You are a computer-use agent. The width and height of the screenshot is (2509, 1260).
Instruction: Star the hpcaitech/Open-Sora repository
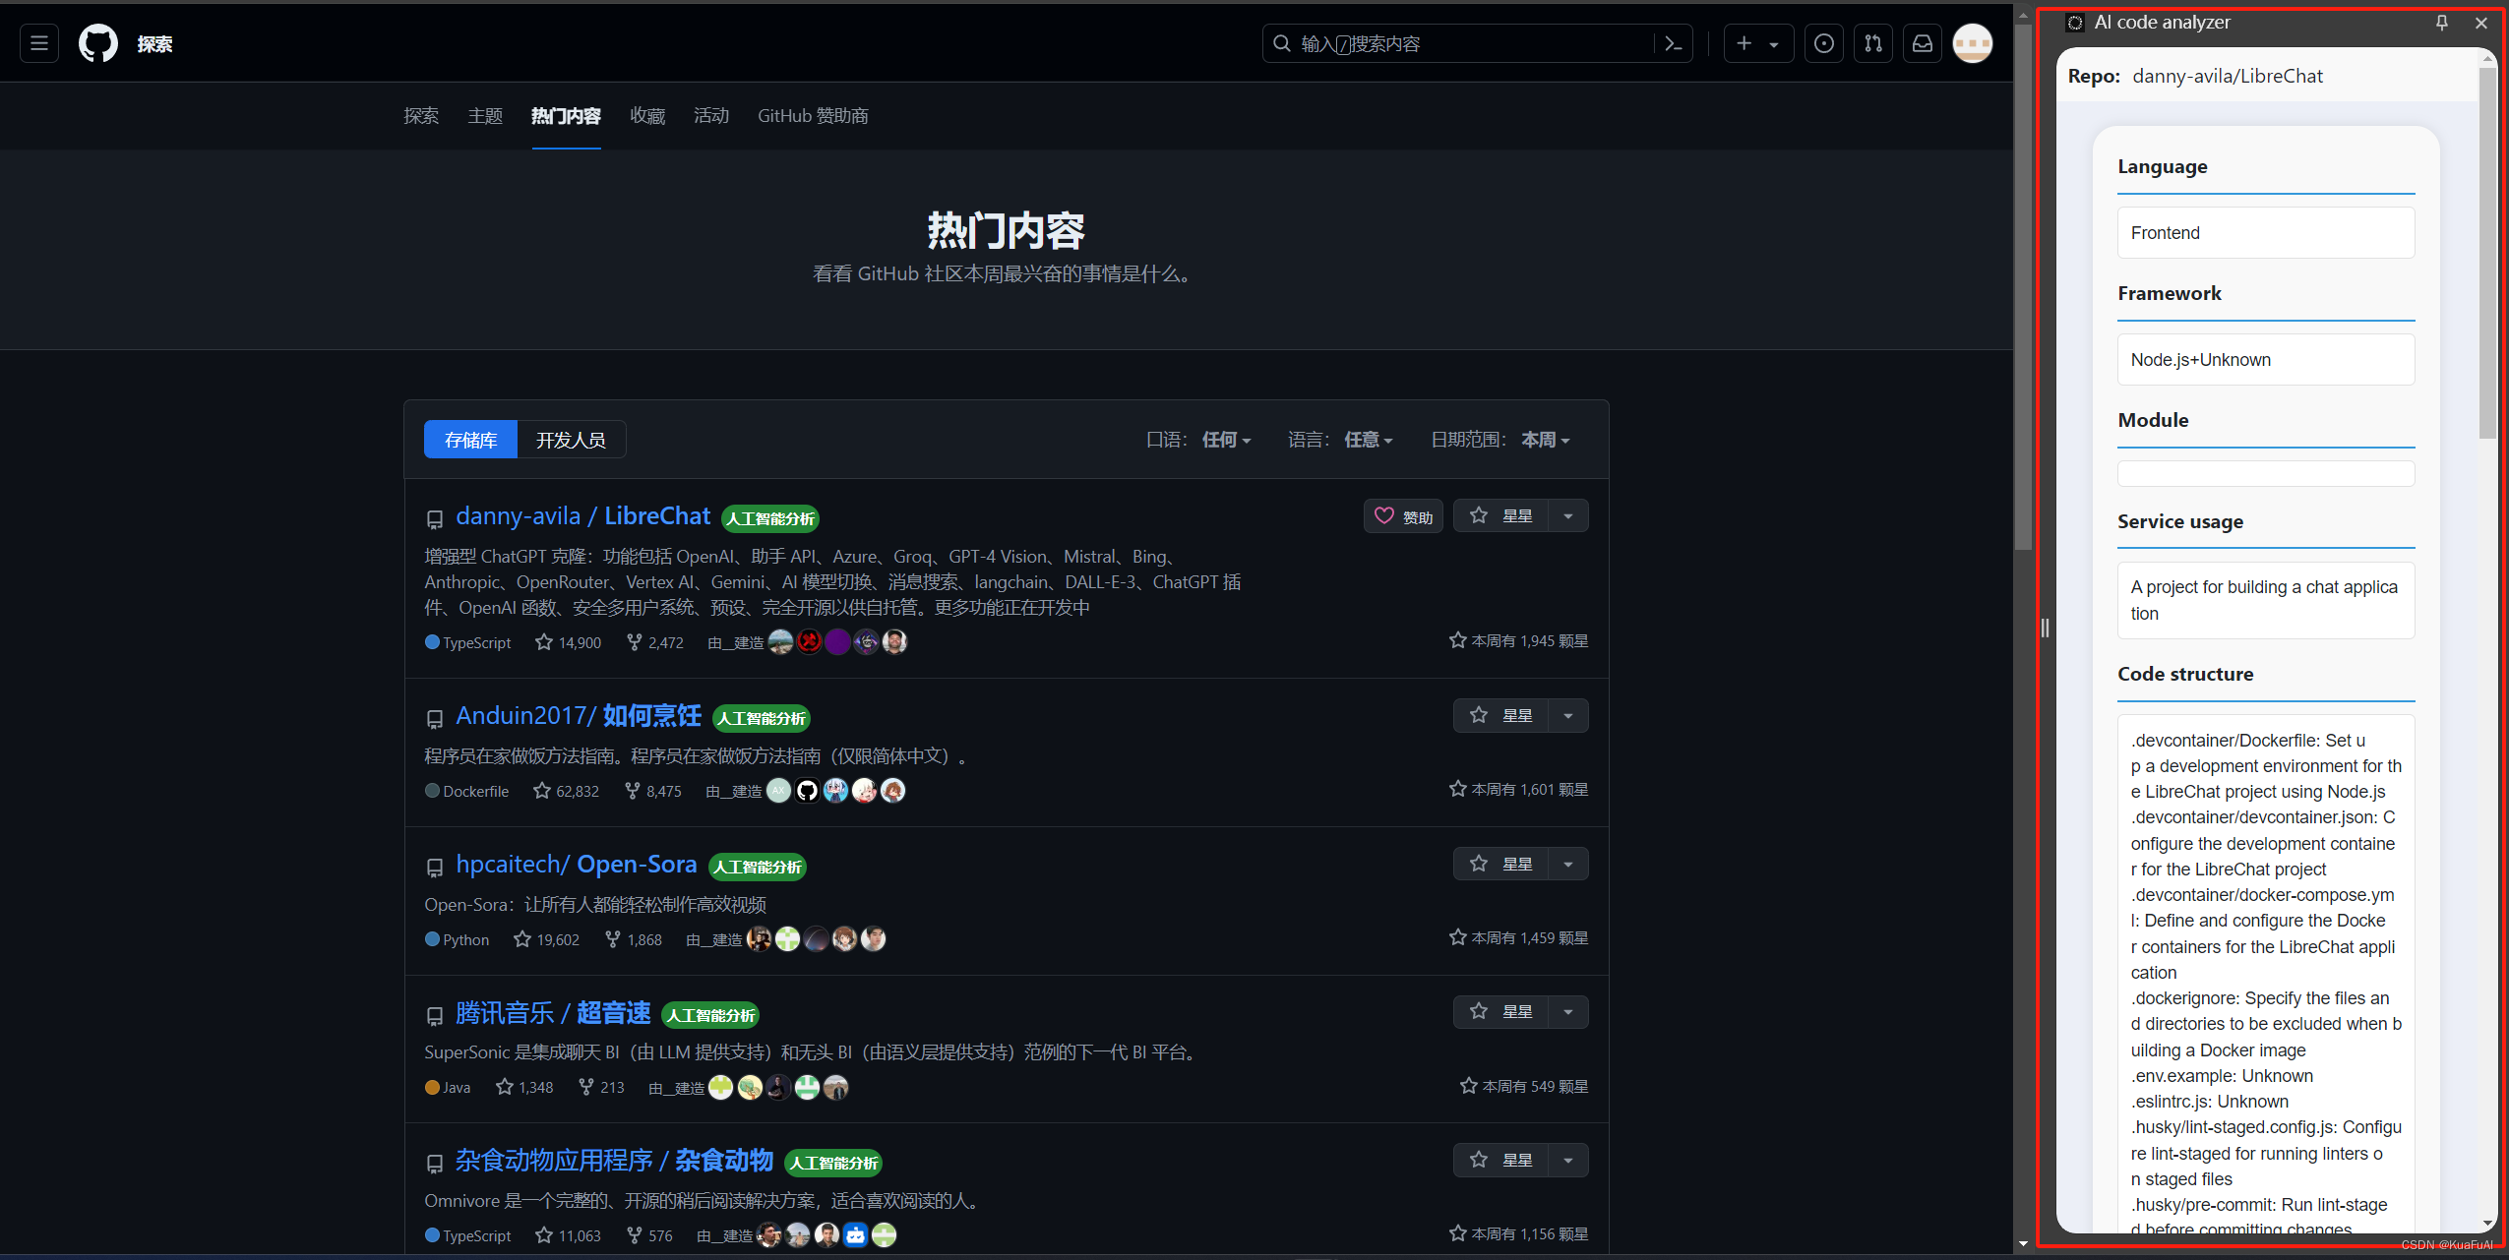pos(1500,864)
